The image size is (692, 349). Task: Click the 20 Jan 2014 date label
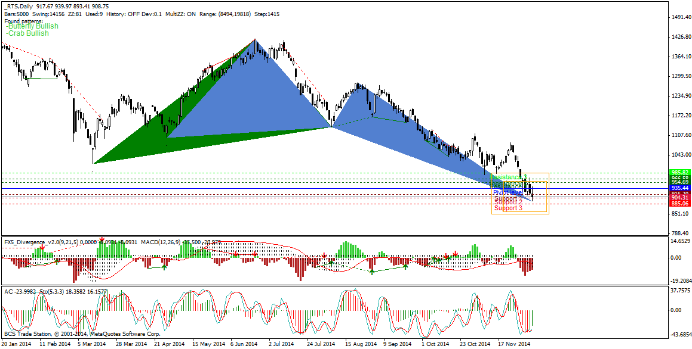(17, 343)
